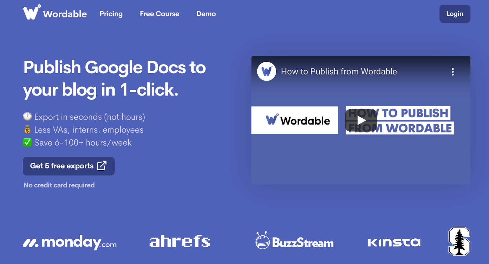
Task: Click the Wordable logo in the header
Action: pyautogui.click(x=55, y=13)
